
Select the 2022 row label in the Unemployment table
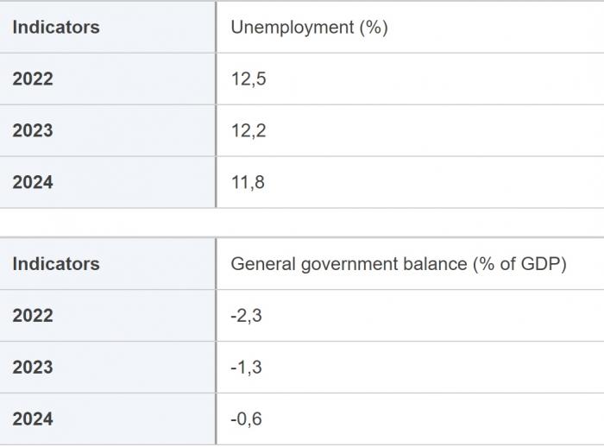(33, 79)
